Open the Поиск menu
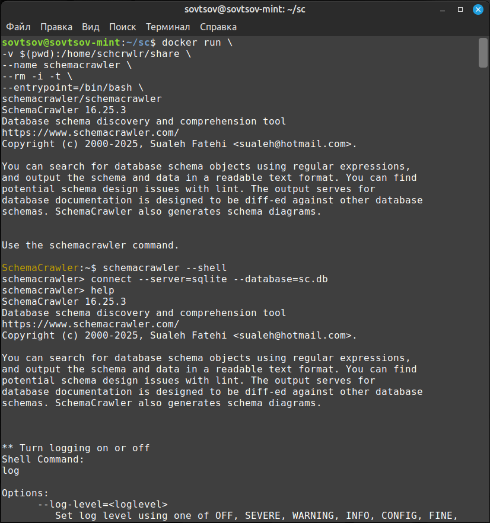Image resolution: width=490 pixels, height=523 pixels. 122,27
